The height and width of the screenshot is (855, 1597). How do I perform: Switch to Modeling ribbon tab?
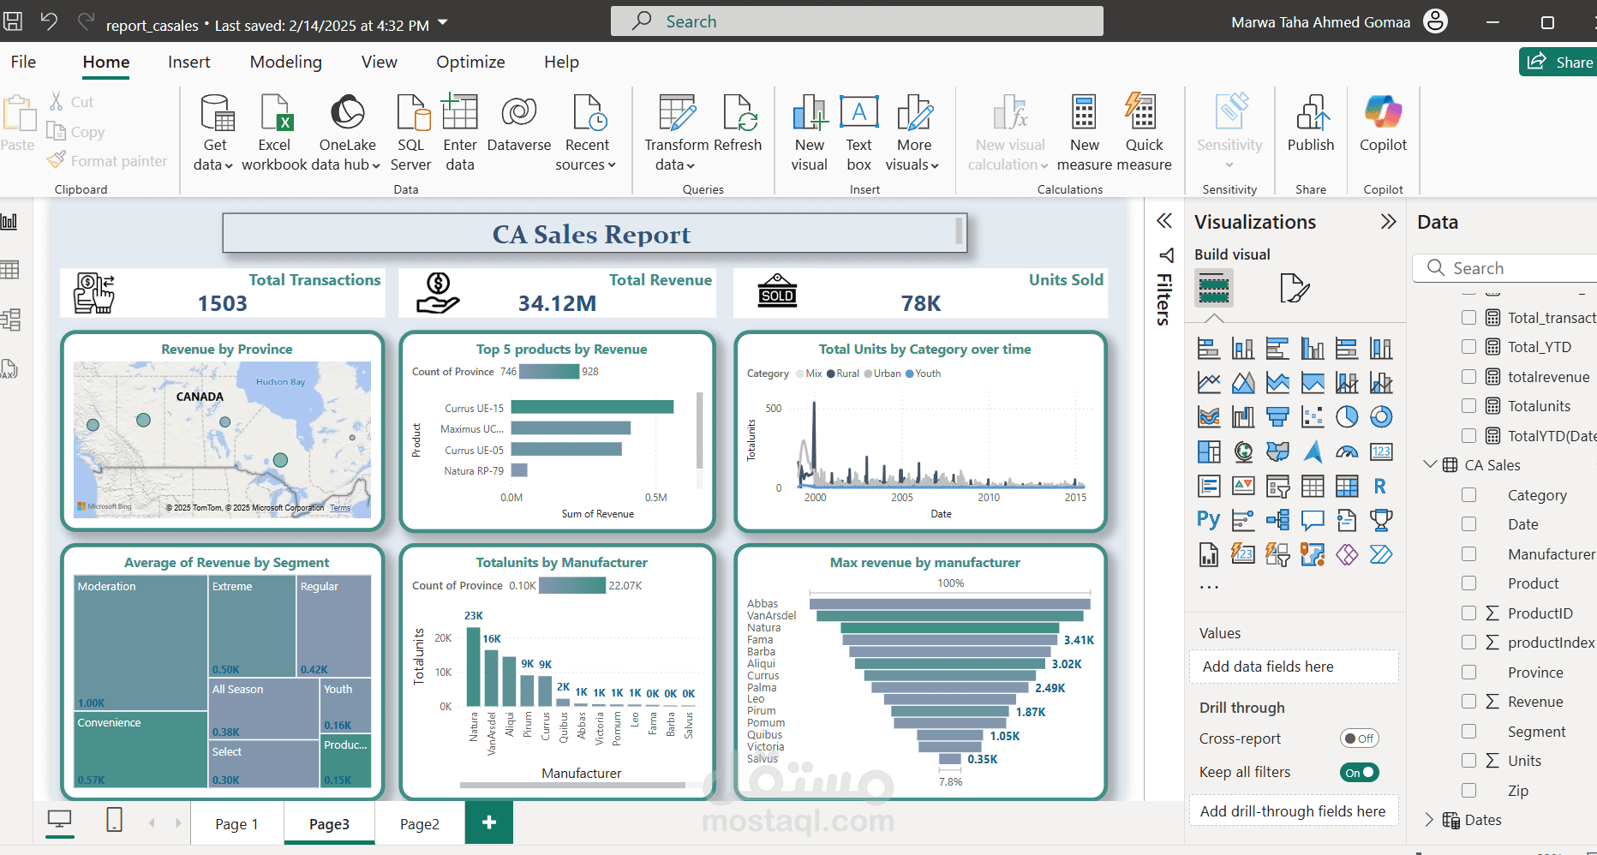(x=286, y=62)
